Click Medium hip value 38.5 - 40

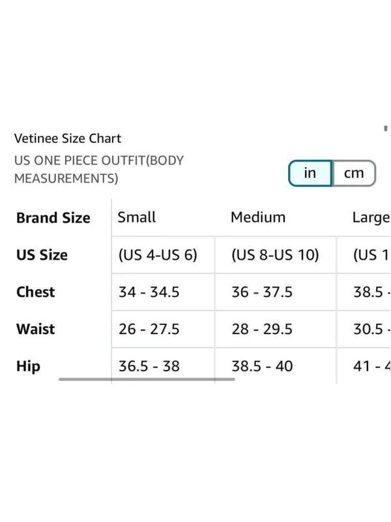262,366
